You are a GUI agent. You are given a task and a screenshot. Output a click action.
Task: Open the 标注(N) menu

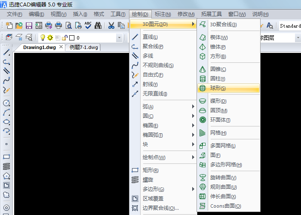(163, 14)
